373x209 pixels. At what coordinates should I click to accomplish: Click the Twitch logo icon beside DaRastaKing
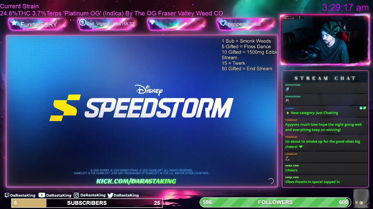coord(7,195)
